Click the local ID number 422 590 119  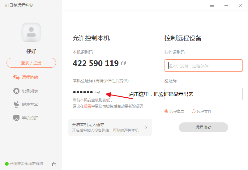tap(96, 63)
